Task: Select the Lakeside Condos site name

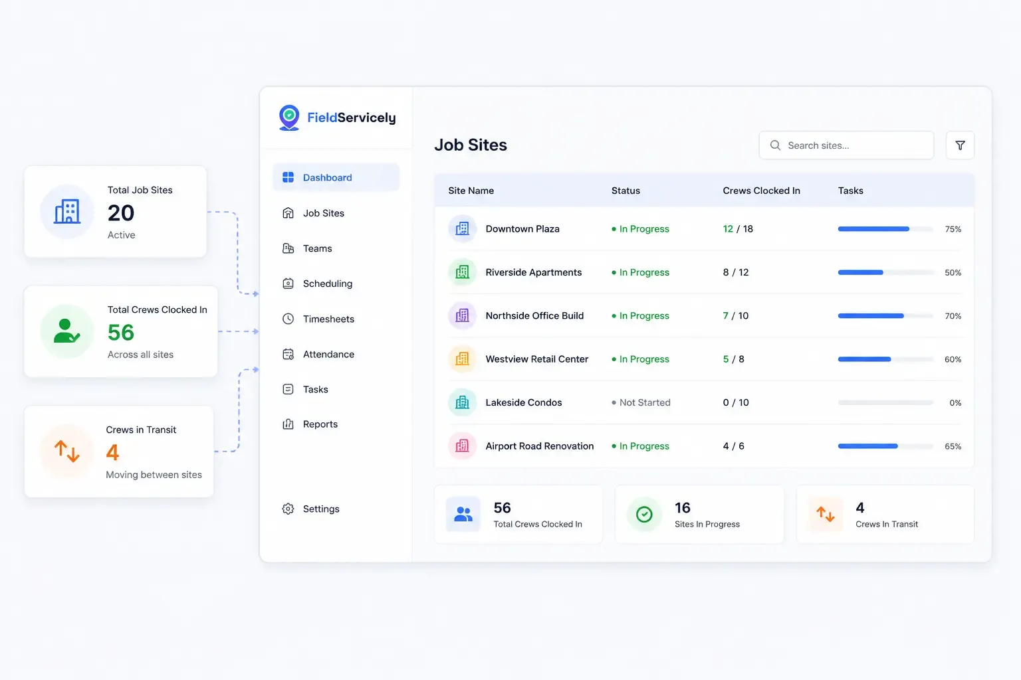Action: click(x=524, y=402)
